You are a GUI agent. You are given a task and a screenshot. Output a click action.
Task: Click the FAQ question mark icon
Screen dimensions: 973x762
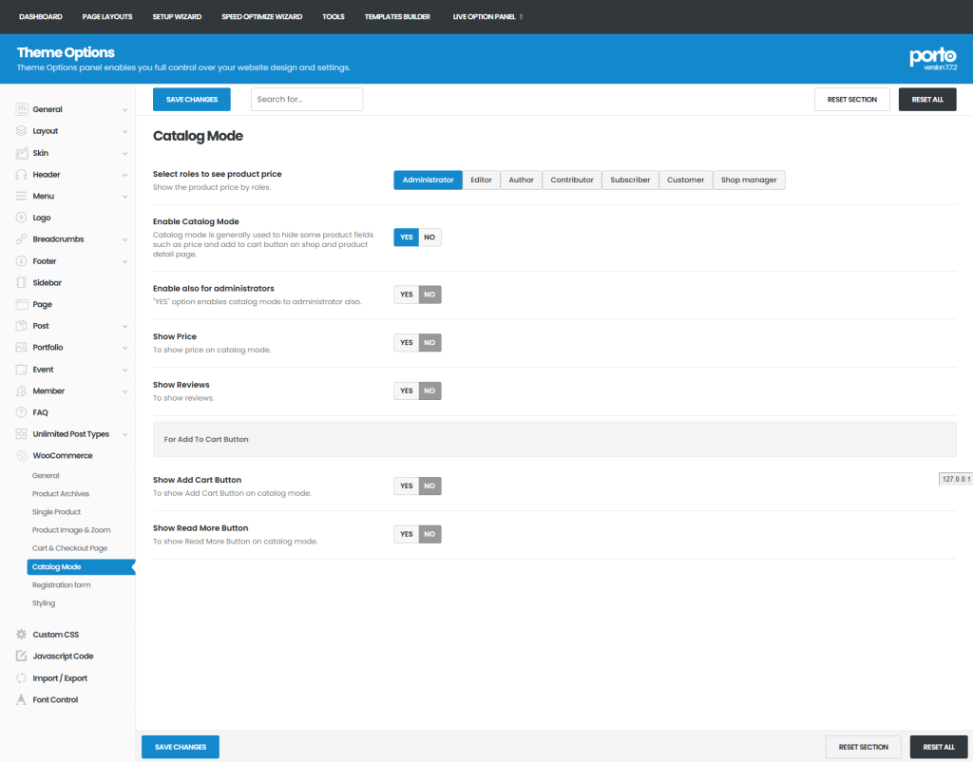[x=22, y=412]
